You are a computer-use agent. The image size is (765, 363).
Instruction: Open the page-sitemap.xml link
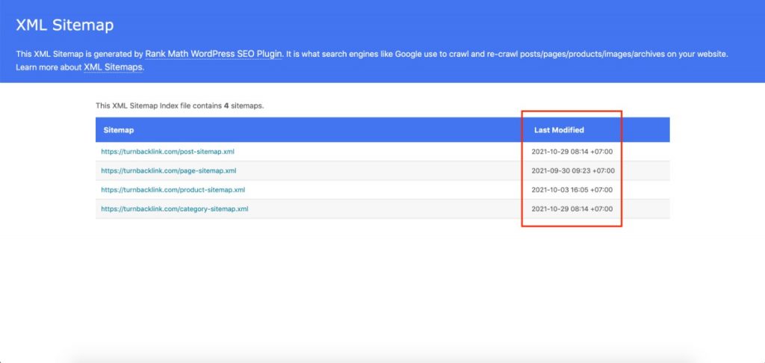point(168,170)
